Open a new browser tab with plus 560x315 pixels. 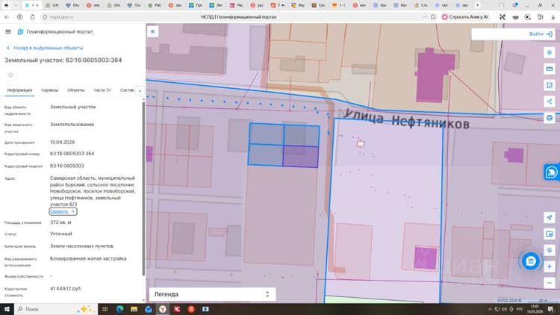(477, 5)
